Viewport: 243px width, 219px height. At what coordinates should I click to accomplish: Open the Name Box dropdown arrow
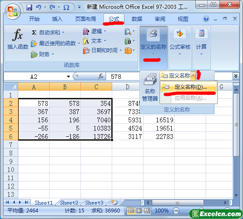(68, 77)
